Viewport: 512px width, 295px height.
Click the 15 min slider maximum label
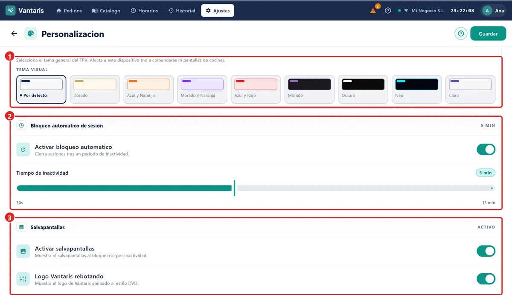489,202
